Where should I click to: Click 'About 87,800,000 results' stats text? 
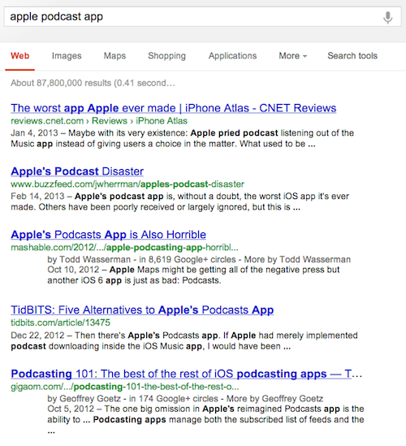pos(93,83)
